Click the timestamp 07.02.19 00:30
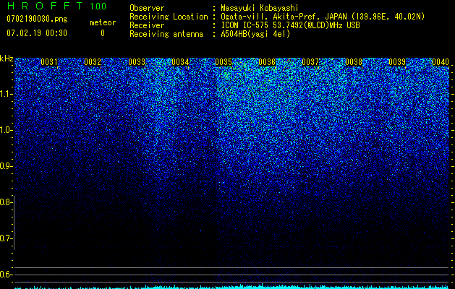 pos(37,33)
